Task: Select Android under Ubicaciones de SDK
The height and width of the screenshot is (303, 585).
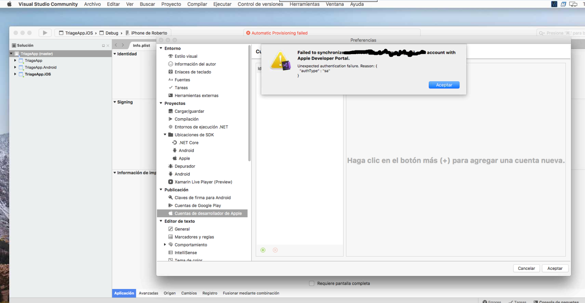Action: pos(186,151)
